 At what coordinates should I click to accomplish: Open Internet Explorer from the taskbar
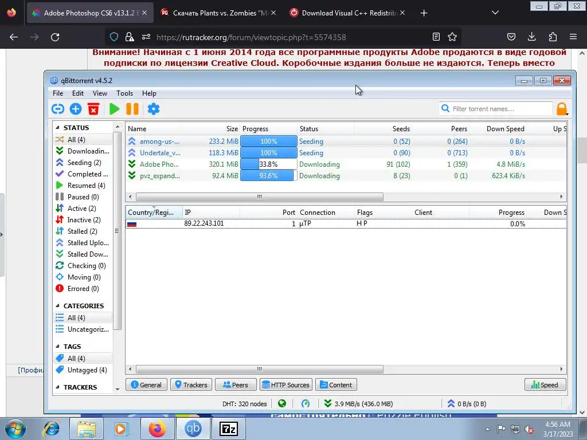(x=51, y=429)
